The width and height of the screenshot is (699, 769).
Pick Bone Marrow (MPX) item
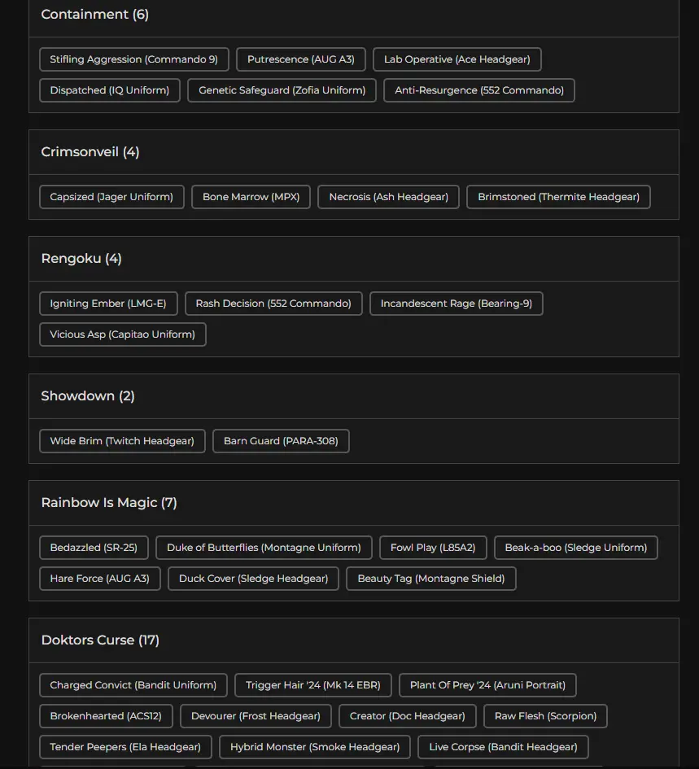pyautogui.click(x=251, y=197)
